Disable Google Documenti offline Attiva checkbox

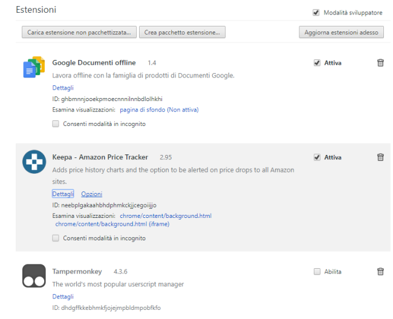[x=317, y=63]
